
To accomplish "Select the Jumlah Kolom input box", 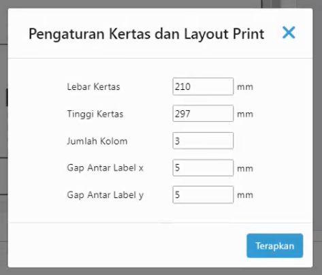I will pyautogui.click(x=203, y=141).
